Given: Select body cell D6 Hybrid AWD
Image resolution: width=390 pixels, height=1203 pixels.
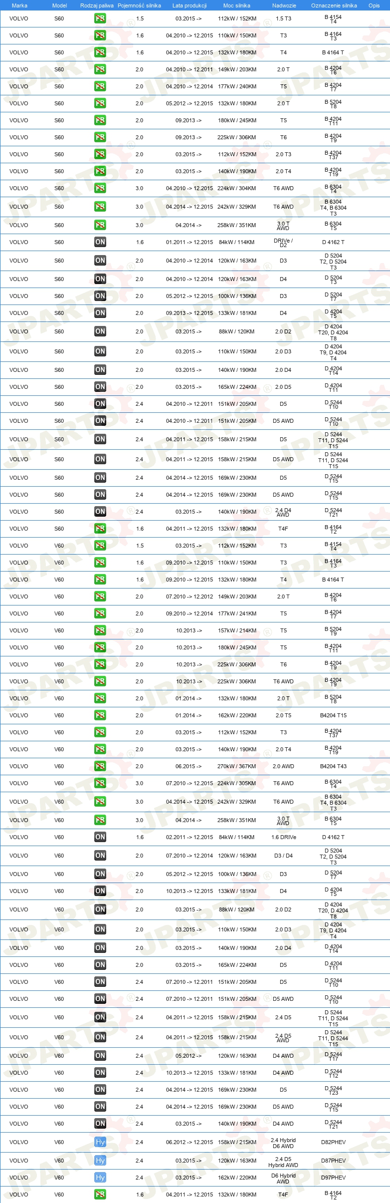Looking at the screenshot, I should point(283,1178).
